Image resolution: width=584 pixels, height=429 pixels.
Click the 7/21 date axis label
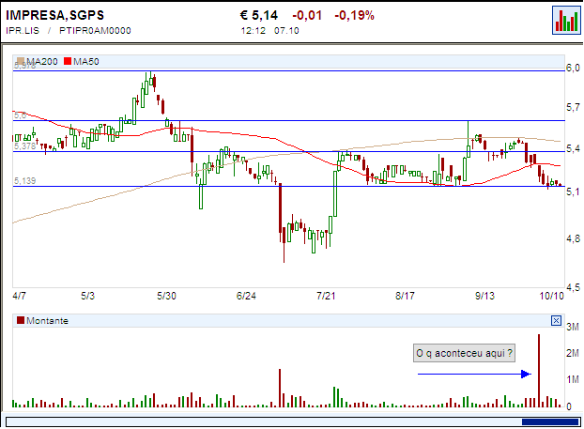(x=326, y=296)
